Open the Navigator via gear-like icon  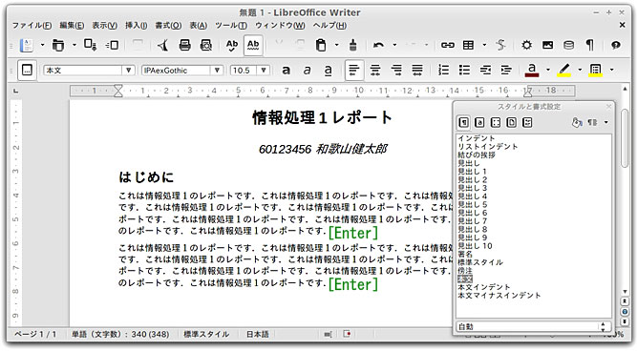pos(527,45)
